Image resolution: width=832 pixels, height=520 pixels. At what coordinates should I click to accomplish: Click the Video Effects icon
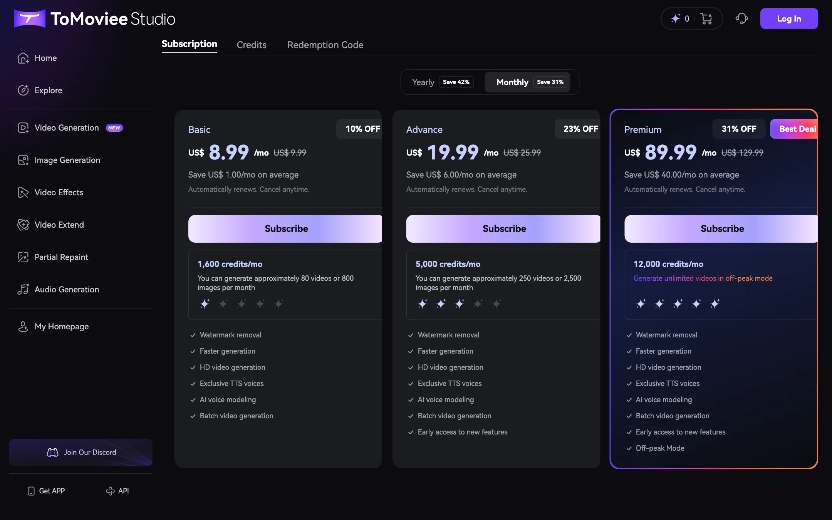(23, 192)
